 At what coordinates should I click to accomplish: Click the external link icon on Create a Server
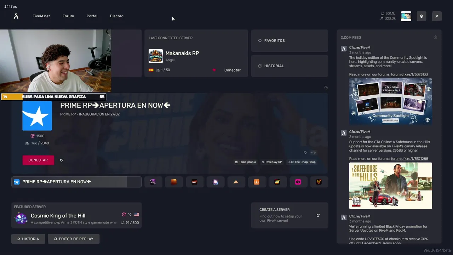[318, 215]
